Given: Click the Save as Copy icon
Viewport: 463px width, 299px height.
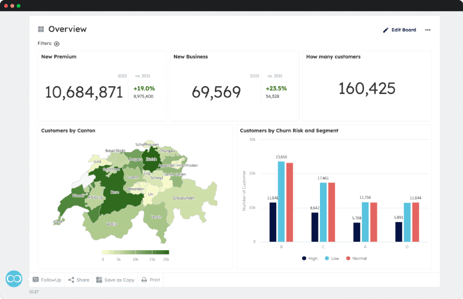Looking at the screenshot, I should (99, 280).
